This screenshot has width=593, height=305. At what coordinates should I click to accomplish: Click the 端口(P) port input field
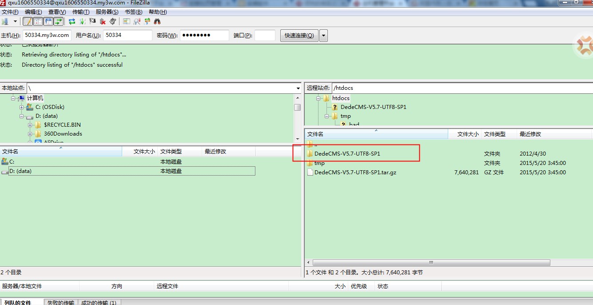pyautogui.click(x=265, y=36)
